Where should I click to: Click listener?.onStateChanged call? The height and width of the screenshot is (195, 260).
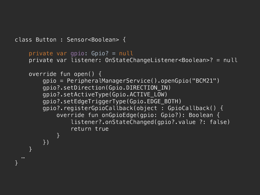[x=112, y=122]
